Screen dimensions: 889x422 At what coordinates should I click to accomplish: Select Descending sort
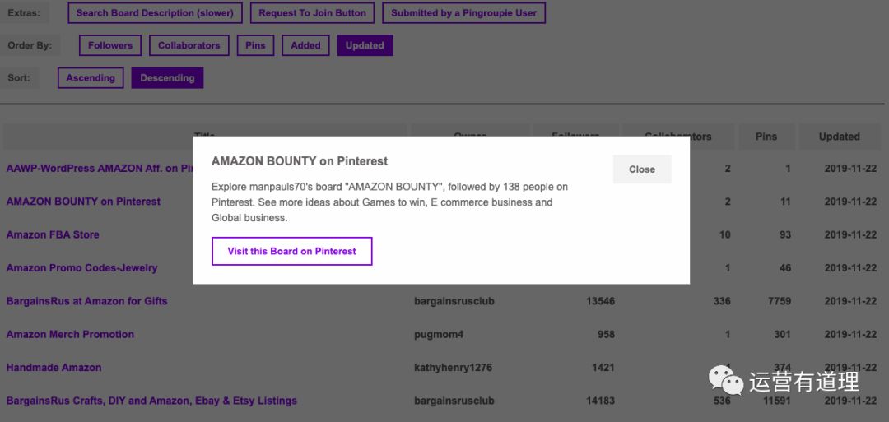pyautogui.click(x=167, y=78)
